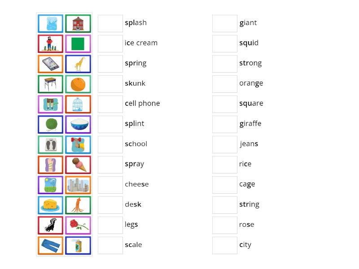359x269 pixels.
Task: Click the answer box beside squid
Action: click(224, 43)
